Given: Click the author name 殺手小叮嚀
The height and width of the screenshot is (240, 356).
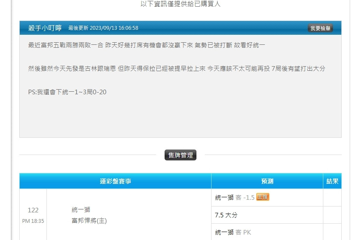Looking at the screenshot, I should [x=45, y=28].
